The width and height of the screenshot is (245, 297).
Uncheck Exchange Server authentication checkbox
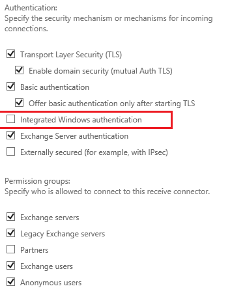click(x=10, y=135)
